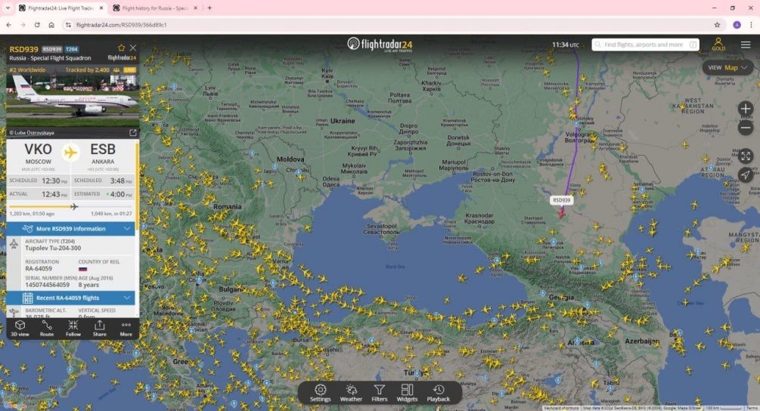The width and height of the screenshot is (760, 411).
Task: Follow the RSD939 aircraft
Action: (x=73, y=328)
